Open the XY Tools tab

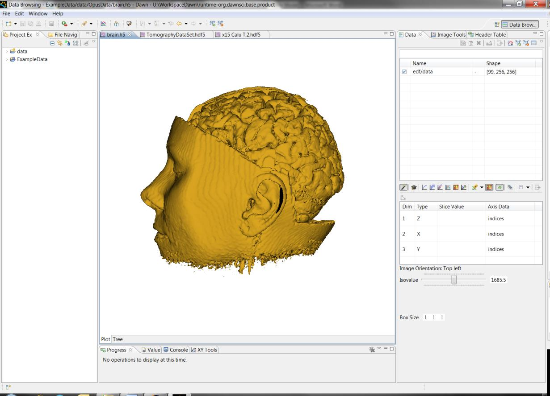(205, 350)
